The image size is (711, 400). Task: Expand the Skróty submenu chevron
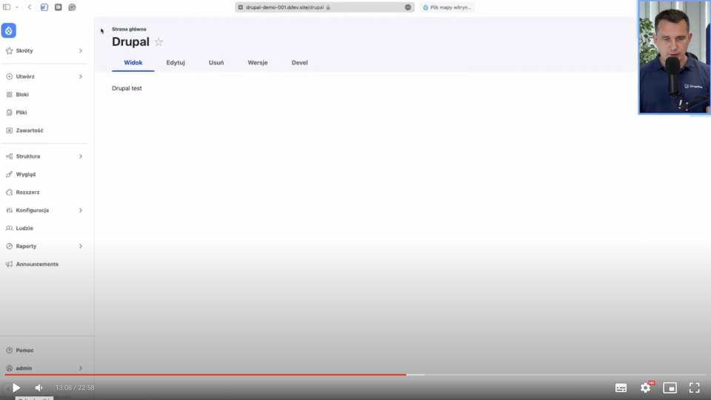(x=81, y=51)
